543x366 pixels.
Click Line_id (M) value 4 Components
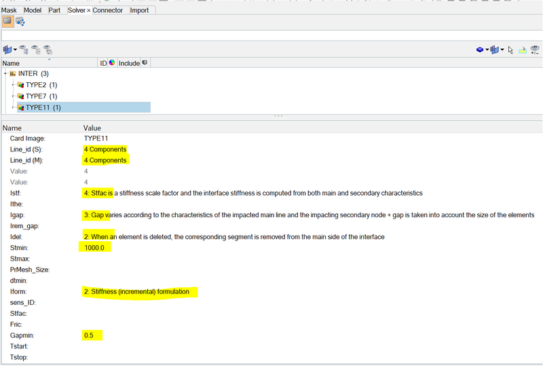[105, 160]
